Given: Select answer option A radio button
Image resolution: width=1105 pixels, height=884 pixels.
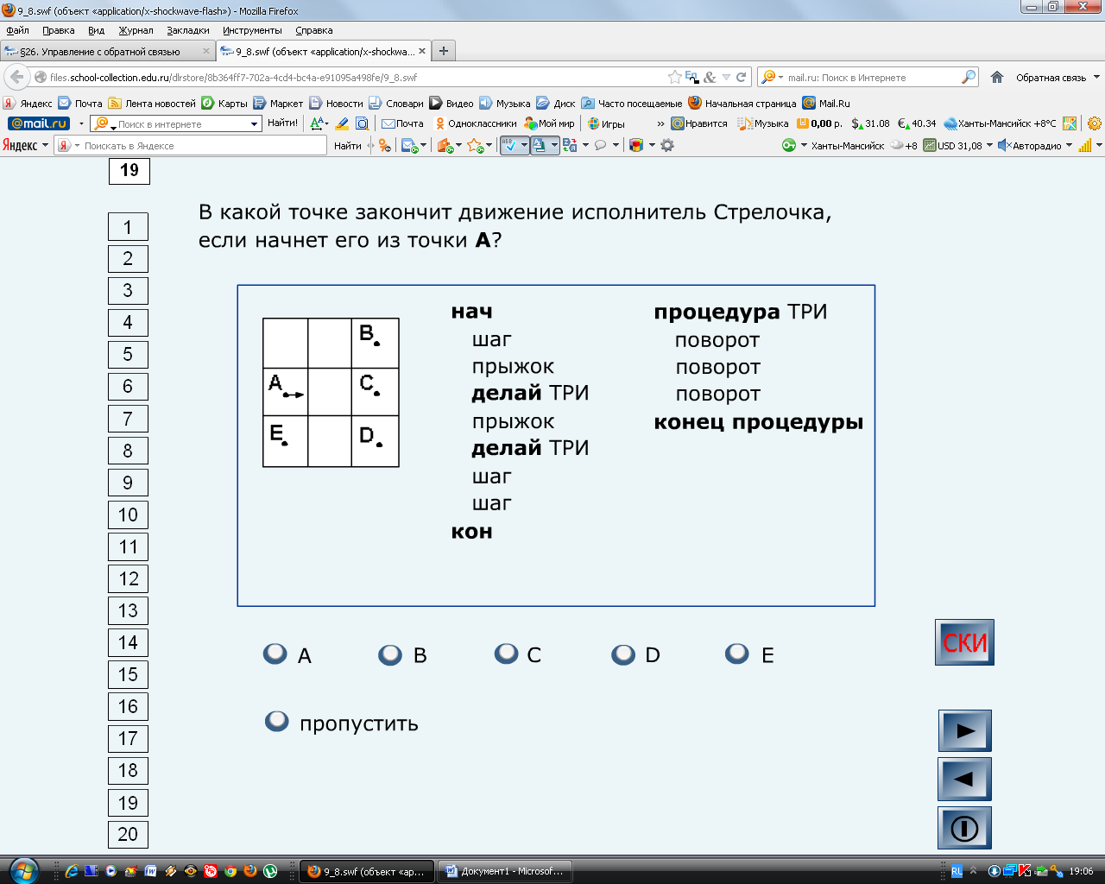Looking at the screenshot, I should click(x=275, y=654).
